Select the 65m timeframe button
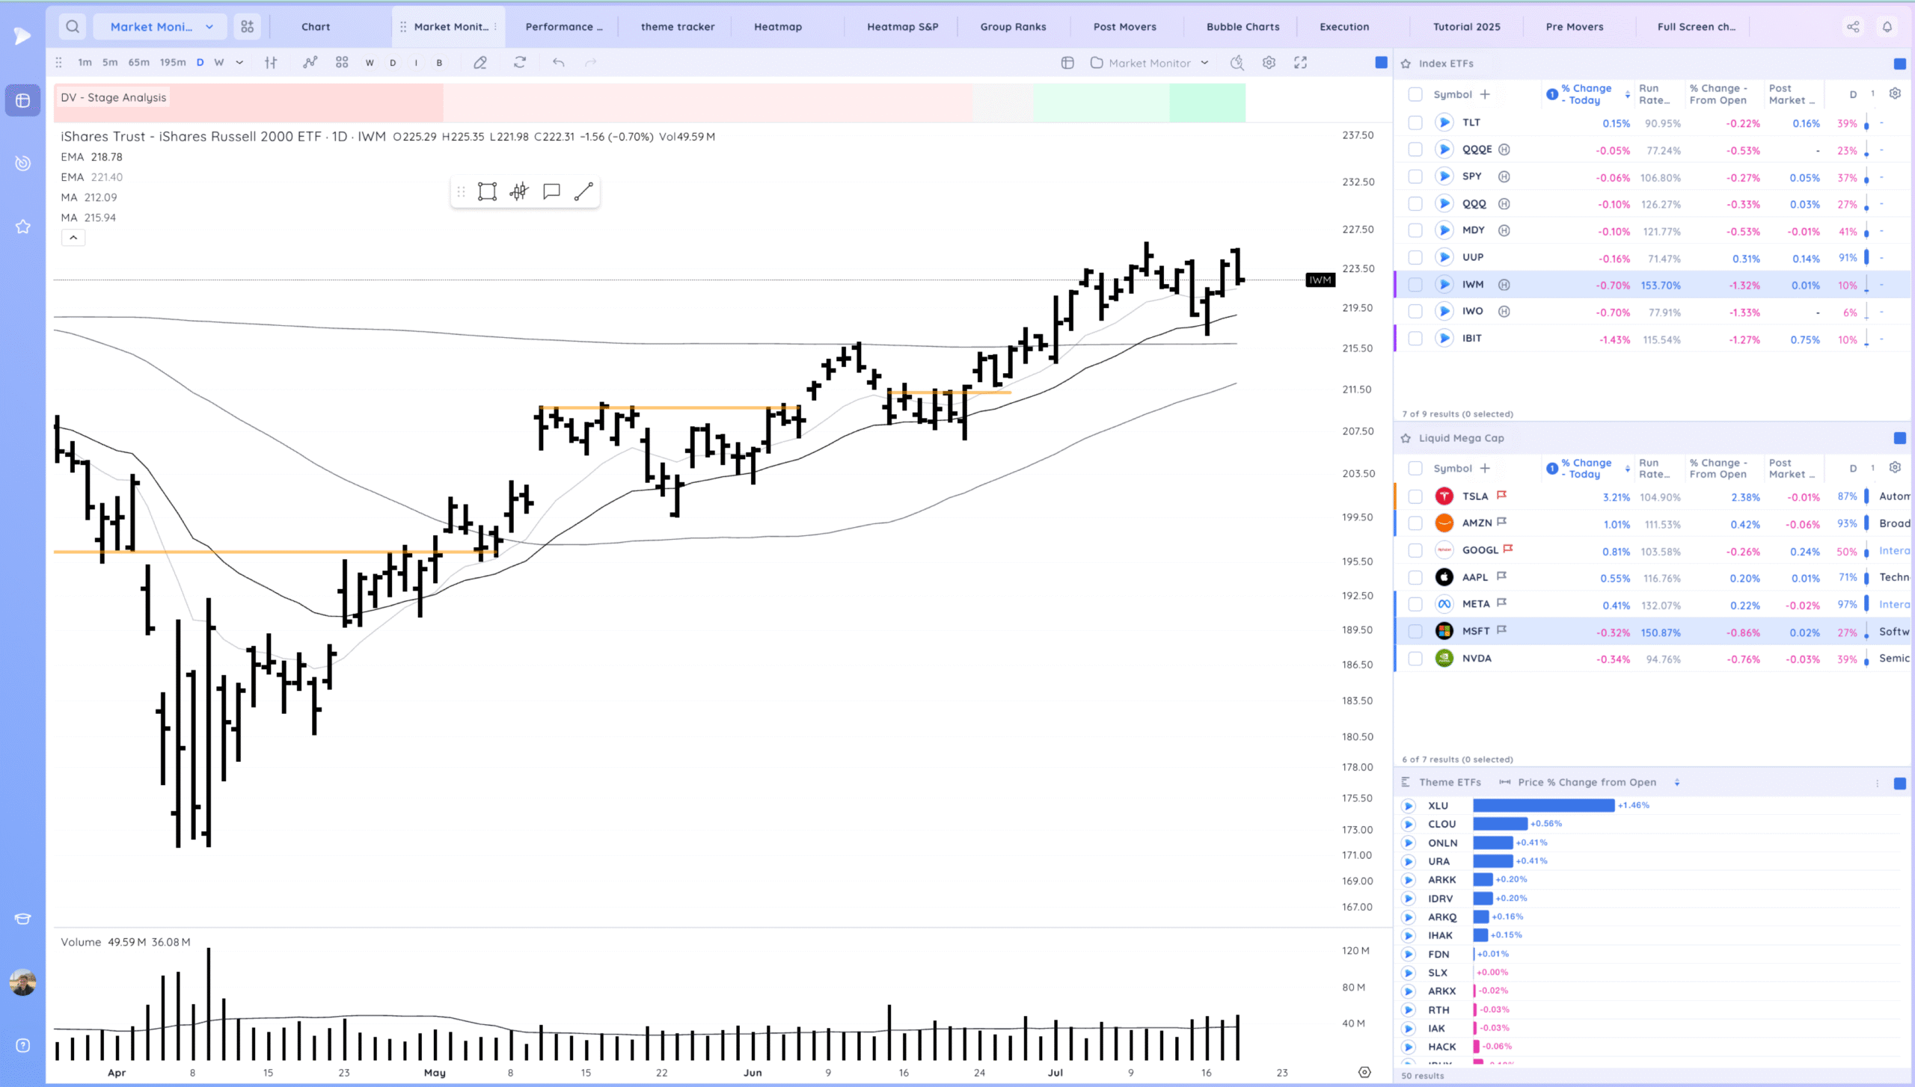 pos(138,63)
